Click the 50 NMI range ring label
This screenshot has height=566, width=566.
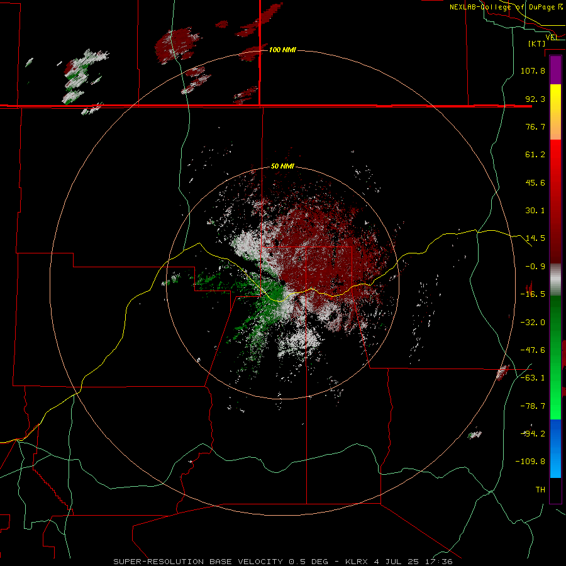click(282, 167)
